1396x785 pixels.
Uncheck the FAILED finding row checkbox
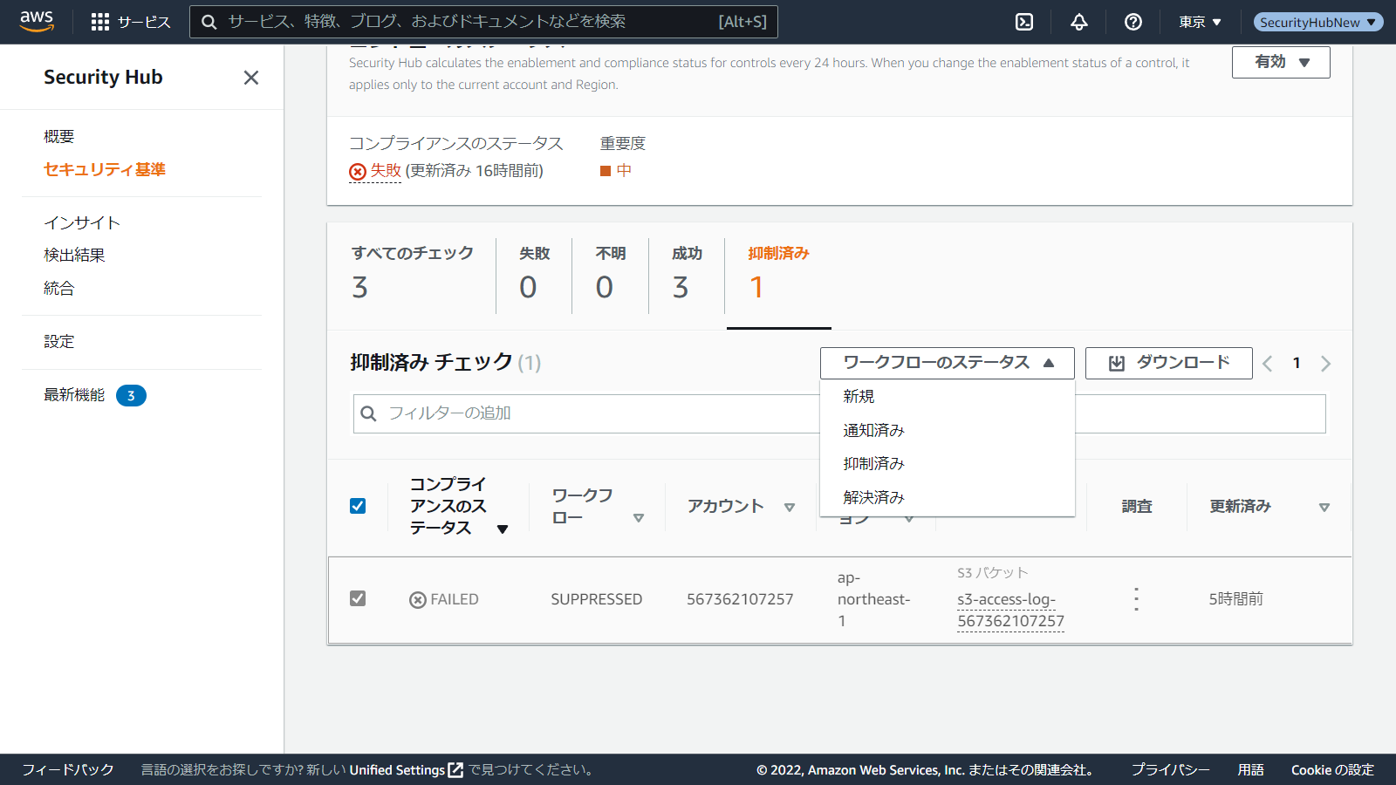358,598
